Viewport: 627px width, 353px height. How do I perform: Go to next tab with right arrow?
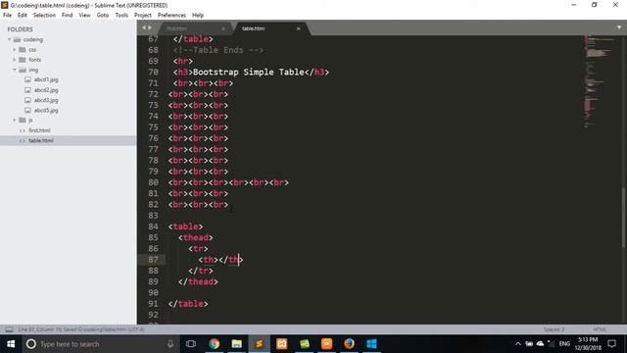tap(150, 27)
